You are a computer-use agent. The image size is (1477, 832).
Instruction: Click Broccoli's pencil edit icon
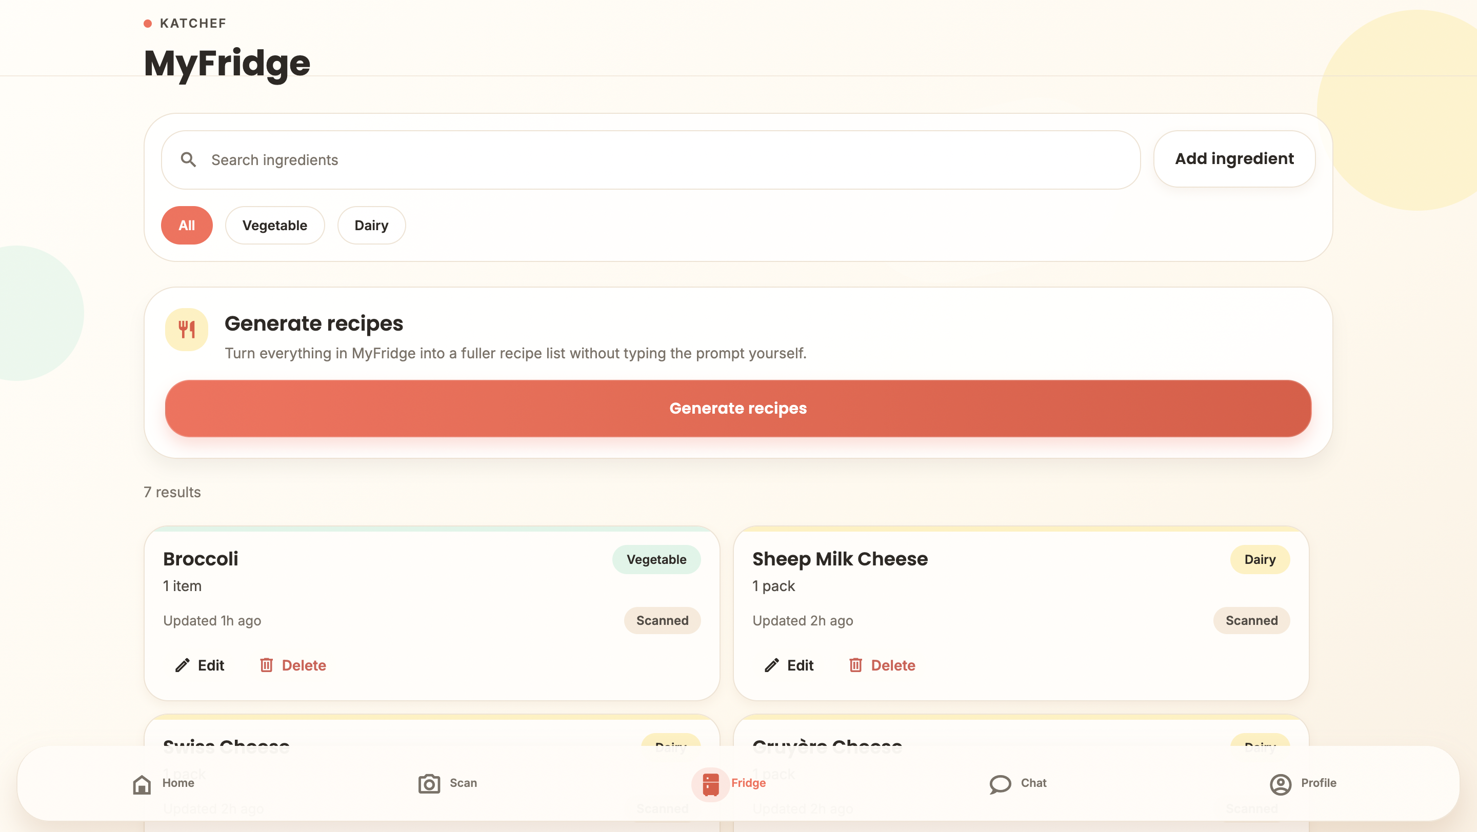click(183, 665)
